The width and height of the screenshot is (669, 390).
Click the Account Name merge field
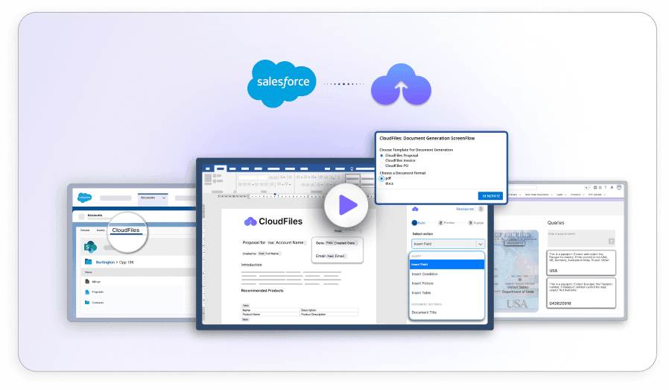(x=286, y=242)
